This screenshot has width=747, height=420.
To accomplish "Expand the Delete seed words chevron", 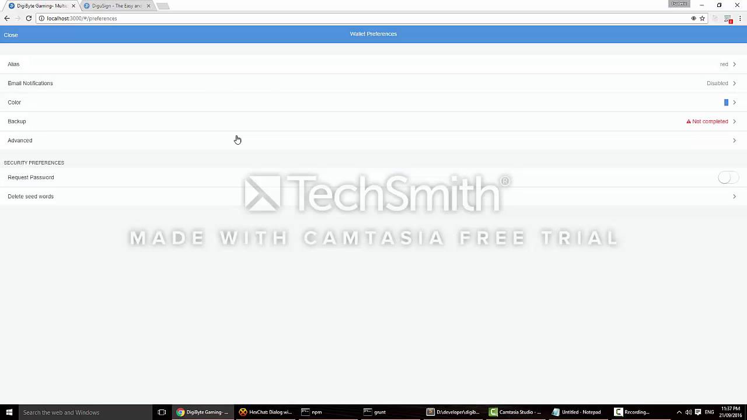I will (734, 197).
